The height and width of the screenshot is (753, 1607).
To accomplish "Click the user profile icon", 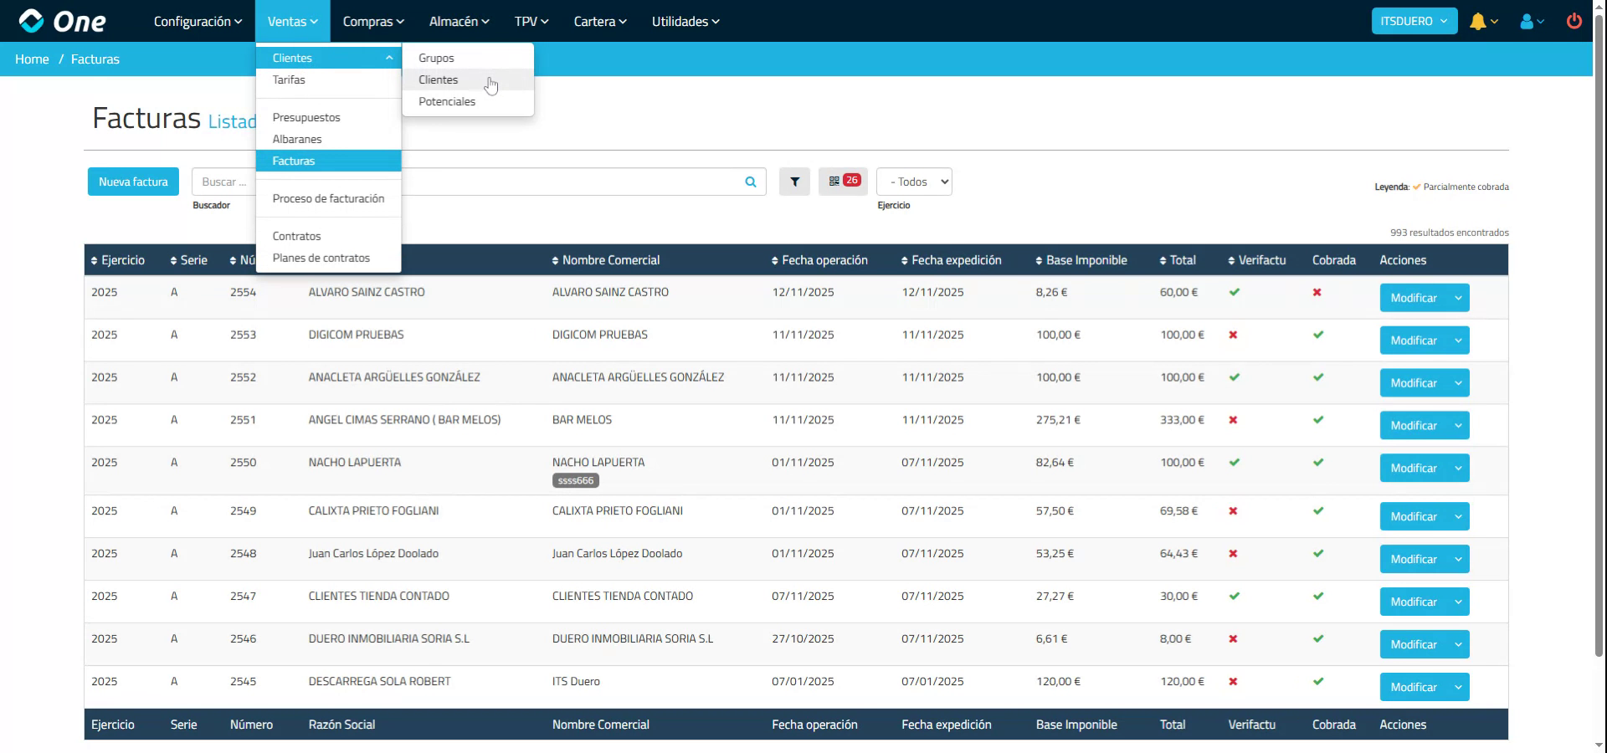I will (1527, 21).
